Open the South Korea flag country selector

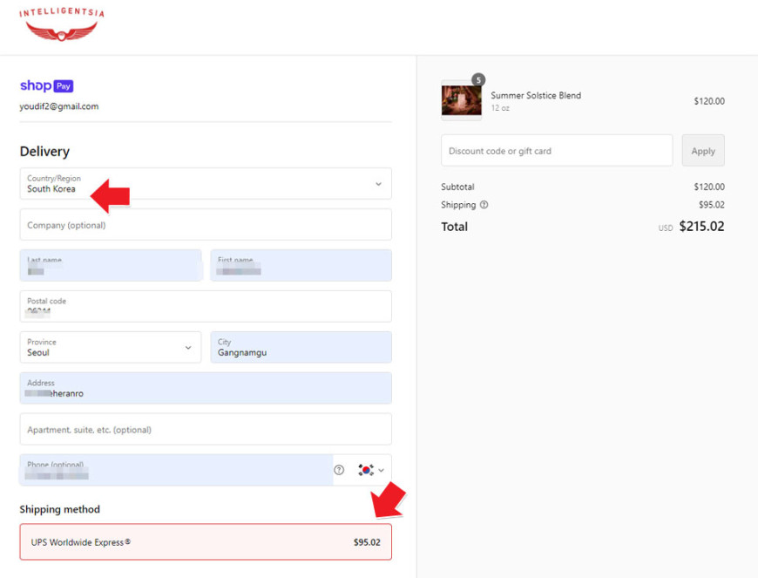(x=371, y=470)
